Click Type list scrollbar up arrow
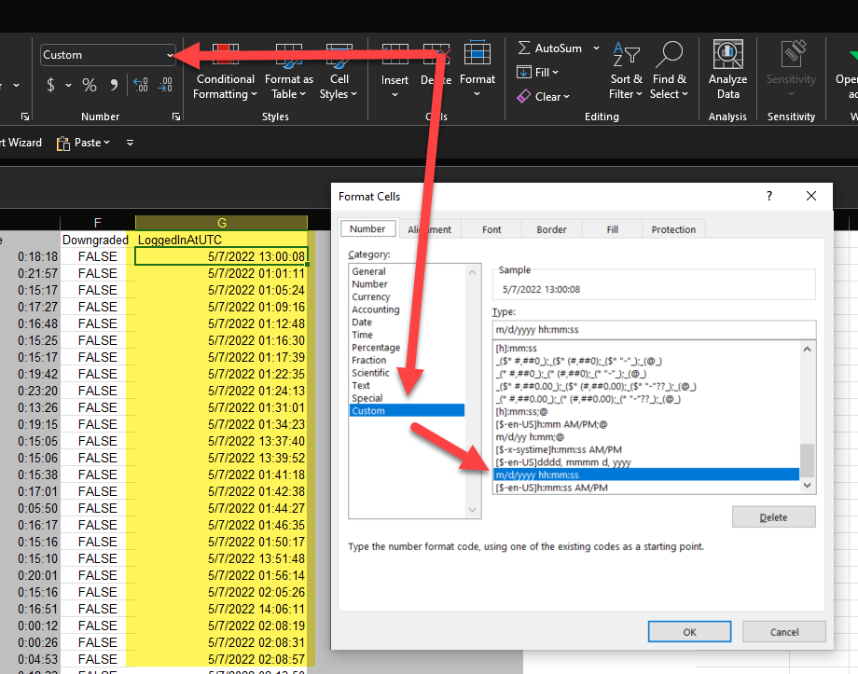The image size is (858, 674). pos(807,349)
